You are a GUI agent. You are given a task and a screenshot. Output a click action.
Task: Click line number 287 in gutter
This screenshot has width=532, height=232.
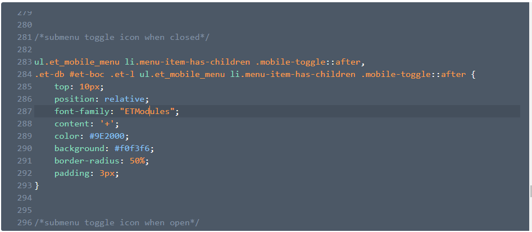24,111
